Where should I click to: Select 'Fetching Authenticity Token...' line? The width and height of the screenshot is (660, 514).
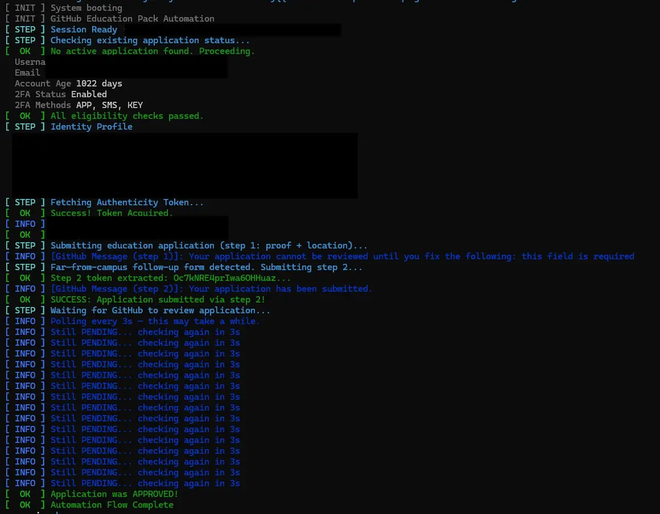point(127,202)
